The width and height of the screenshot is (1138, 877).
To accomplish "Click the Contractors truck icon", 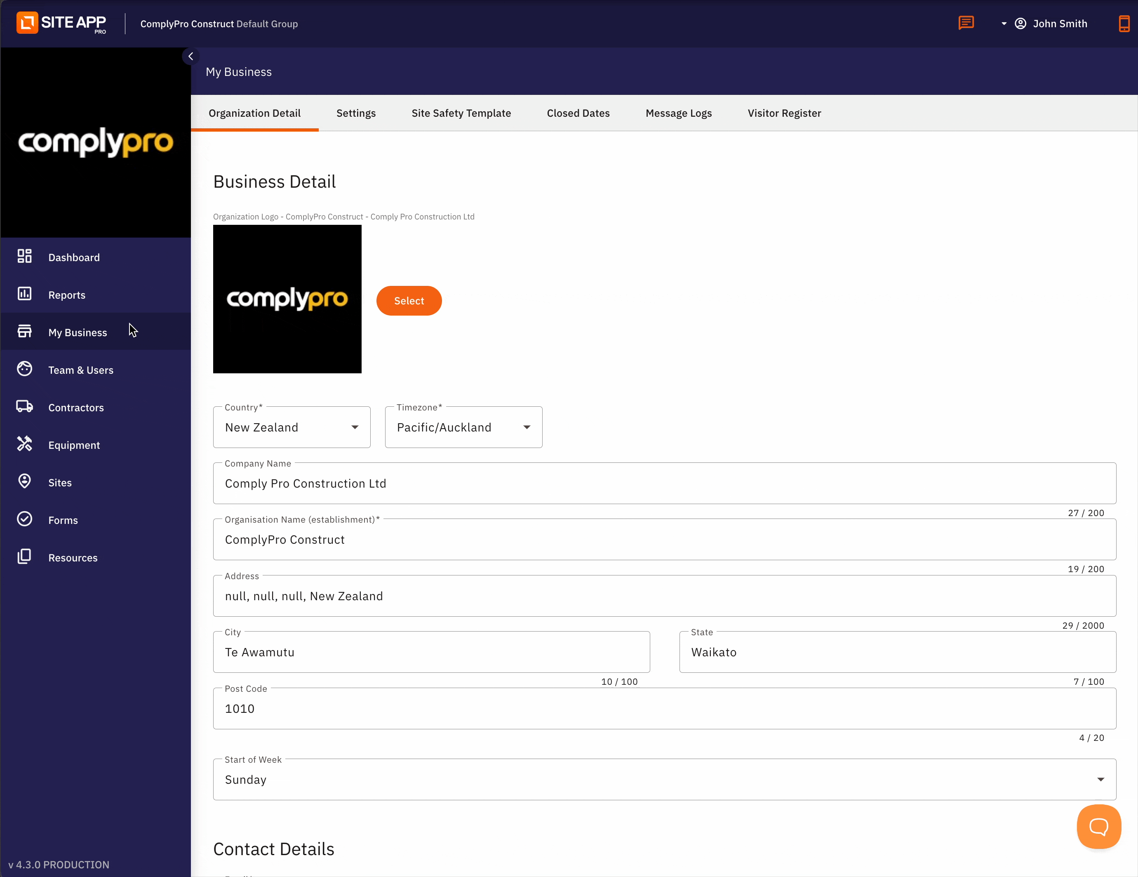I will point(24,406).
